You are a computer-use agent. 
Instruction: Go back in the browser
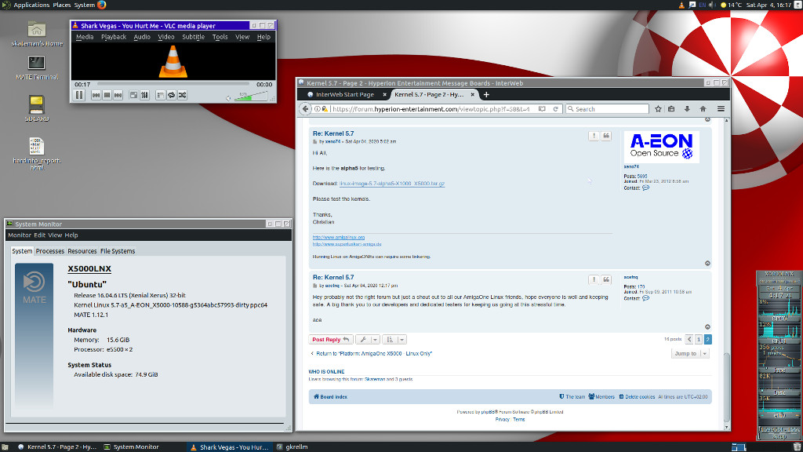click(x=305, y=108)
